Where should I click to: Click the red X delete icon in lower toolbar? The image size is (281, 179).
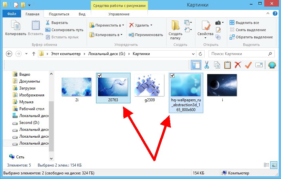[238, 65]
